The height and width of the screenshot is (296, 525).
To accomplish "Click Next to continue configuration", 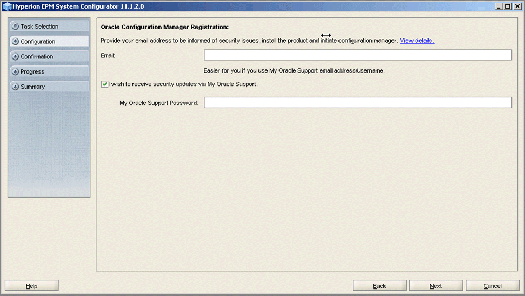I will 436,286.
